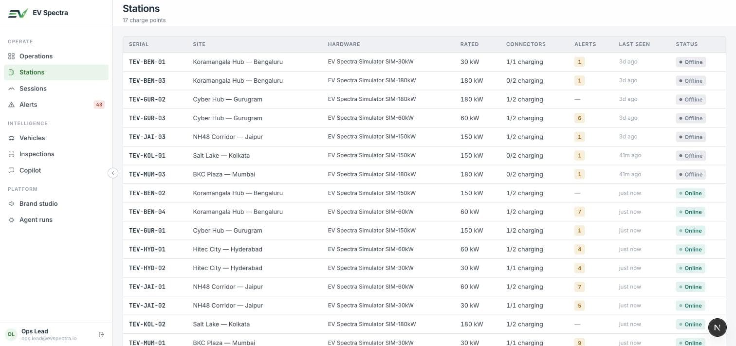Click the Offline status pill for TEV-BEN-01
Image resolution: width=736 pixels, height=346 pixels.
[691, 62]
